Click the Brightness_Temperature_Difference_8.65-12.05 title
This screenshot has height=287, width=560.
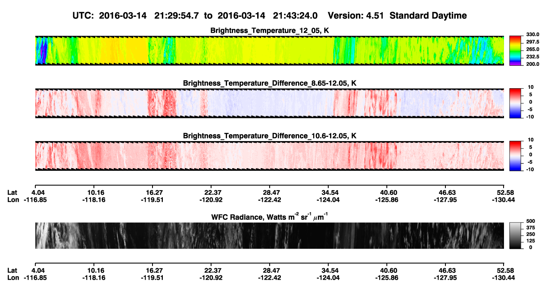[x=270, y=83]
